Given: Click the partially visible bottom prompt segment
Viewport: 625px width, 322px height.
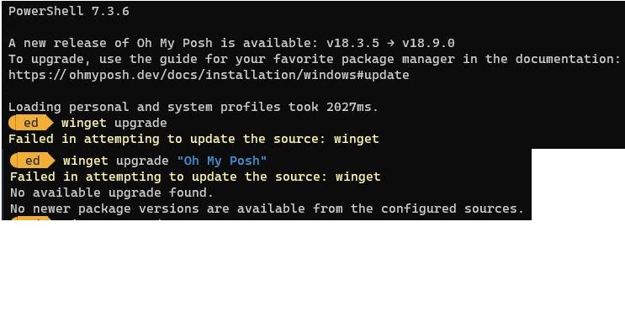Looking at the screenshot, I should pos(30,218).
